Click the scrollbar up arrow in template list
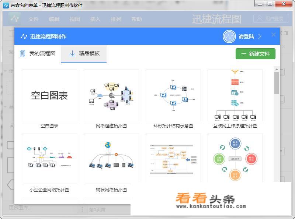Image resolution: width=295 pixels, height=219 pixels. [x=277, y=69]
